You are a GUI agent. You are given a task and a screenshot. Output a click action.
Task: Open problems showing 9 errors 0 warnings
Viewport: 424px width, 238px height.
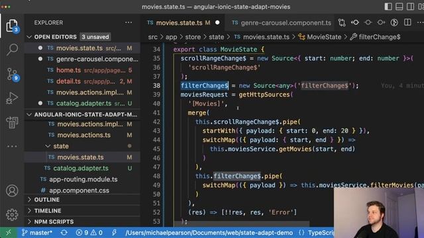point(89,233)
